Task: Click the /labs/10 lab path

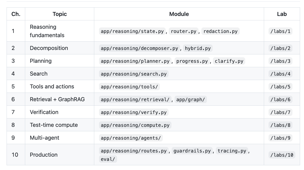Action: click(x=282, y=155)
